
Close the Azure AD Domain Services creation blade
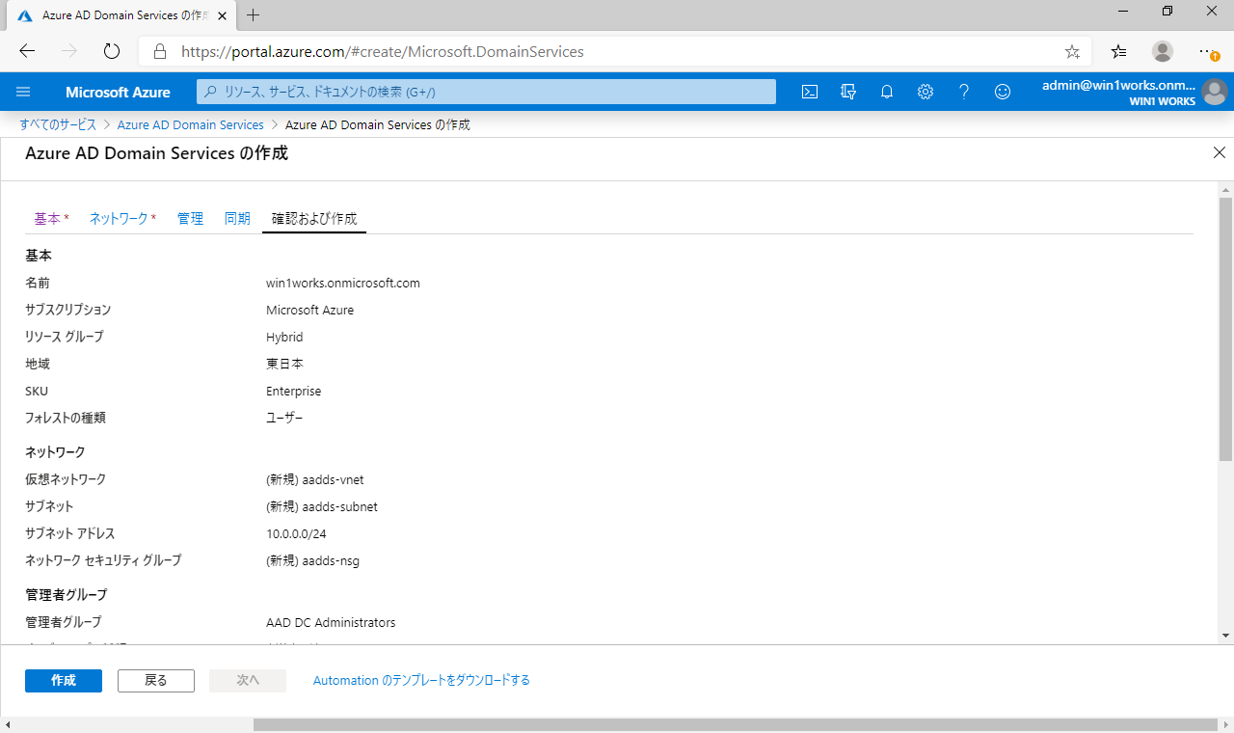(x=1220, y=152)
